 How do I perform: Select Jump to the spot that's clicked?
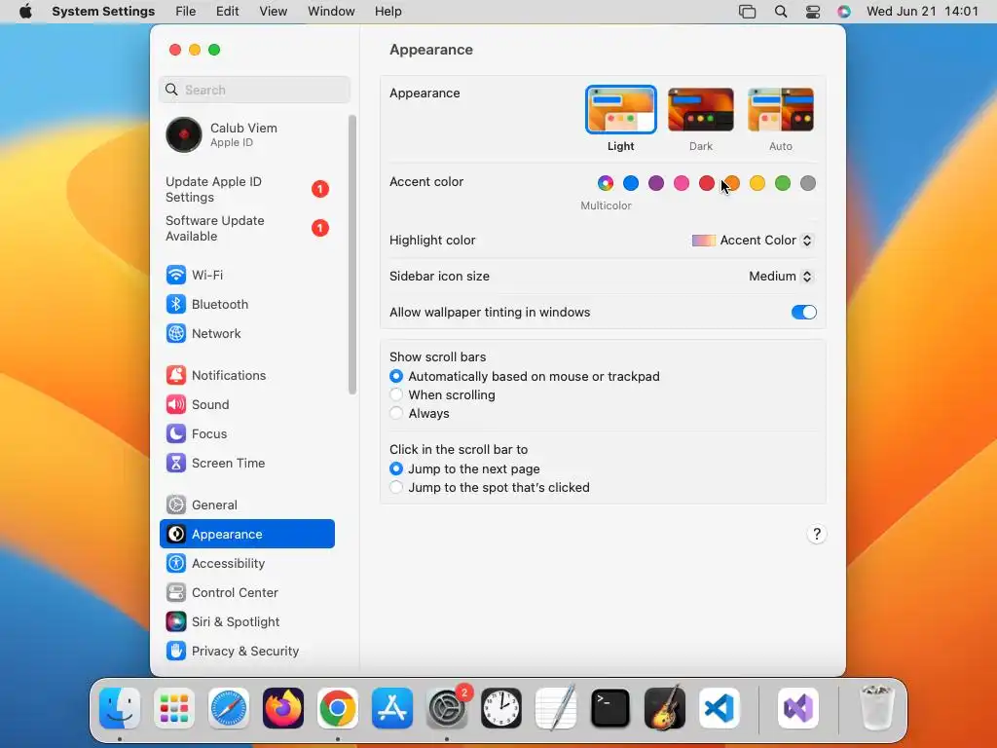click(396, 487)
